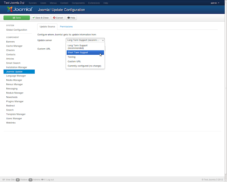Choose Testing option in dropdown list

pyautogui.click(x=85, y=57)
